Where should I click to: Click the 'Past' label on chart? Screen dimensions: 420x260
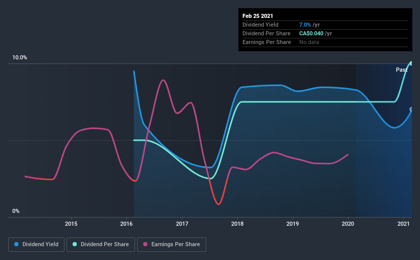[402, 70]
